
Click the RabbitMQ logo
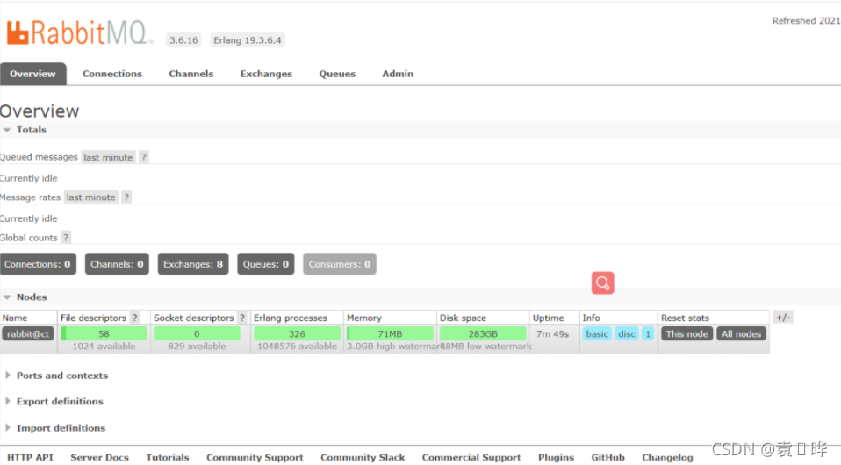[x=78, y=32]
